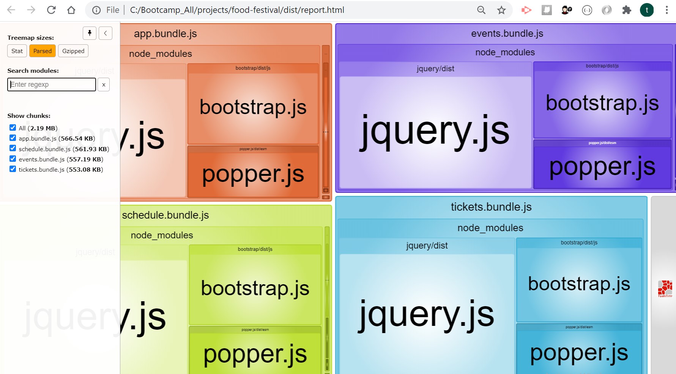Click popper.js block in app bundle
This screenshot has height=374, width=676.
(253, 175)
